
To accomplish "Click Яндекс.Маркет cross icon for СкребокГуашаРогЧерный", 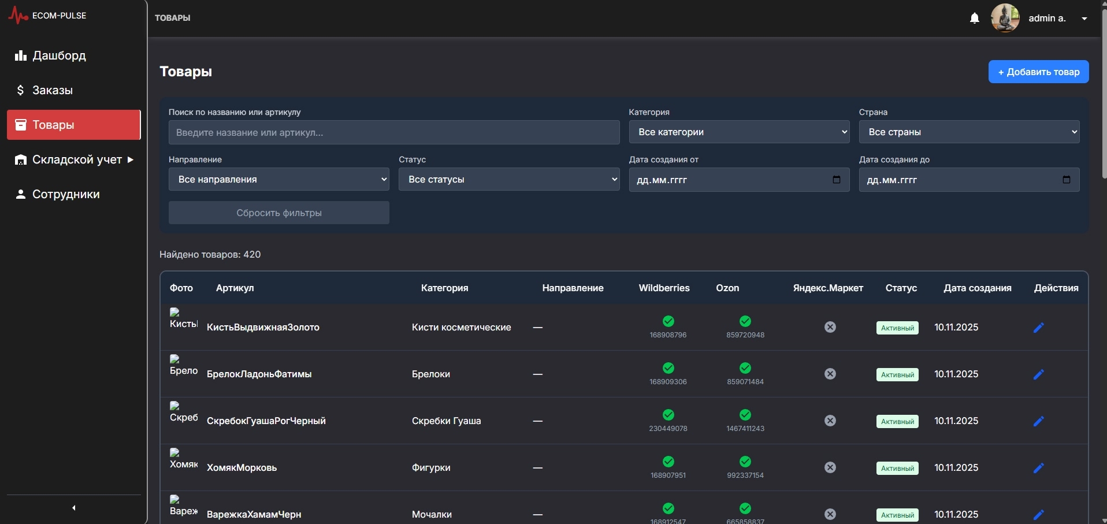I will tap(830, 421).
